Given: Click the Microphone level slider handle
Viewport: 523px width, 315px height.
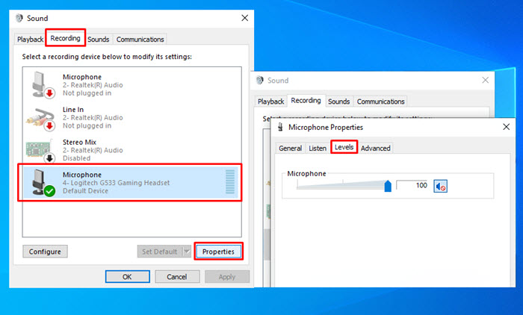Looking at the screenshot, I should click(x=388, y=186).
